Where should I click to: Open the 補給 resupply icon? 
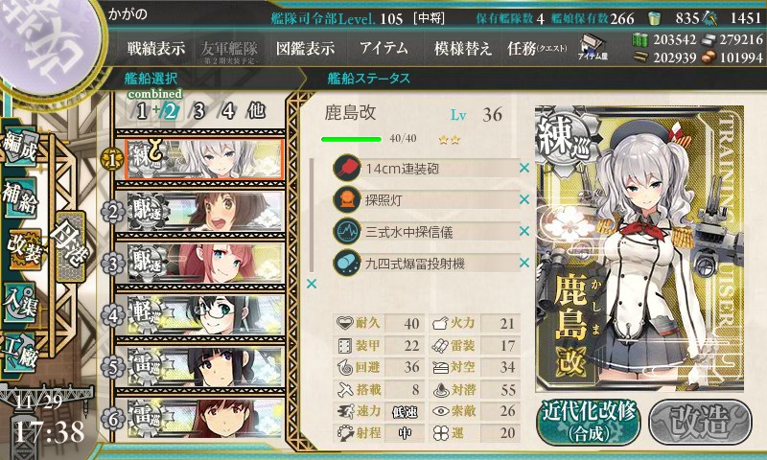pos(20,197)
